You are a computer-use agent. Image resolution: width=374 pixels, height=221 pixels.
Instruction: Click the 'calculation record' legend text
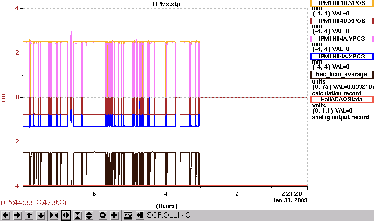[337, 93]
